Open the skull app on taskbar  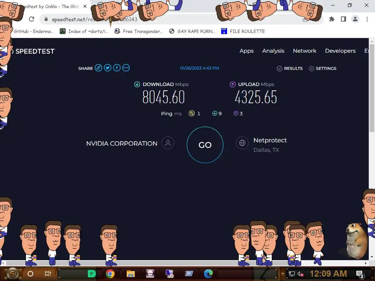point(150,274)
